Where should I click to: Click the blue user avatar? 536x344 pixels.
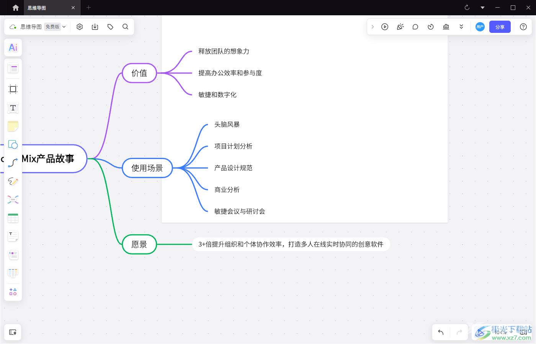point(480,27)
